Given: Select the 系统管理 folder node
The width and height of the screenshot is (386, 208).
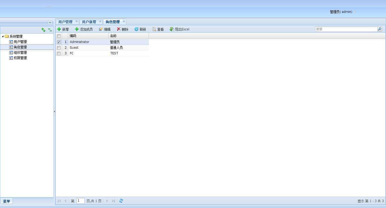Looking at the screenshot, I should [x=16, y=36].
